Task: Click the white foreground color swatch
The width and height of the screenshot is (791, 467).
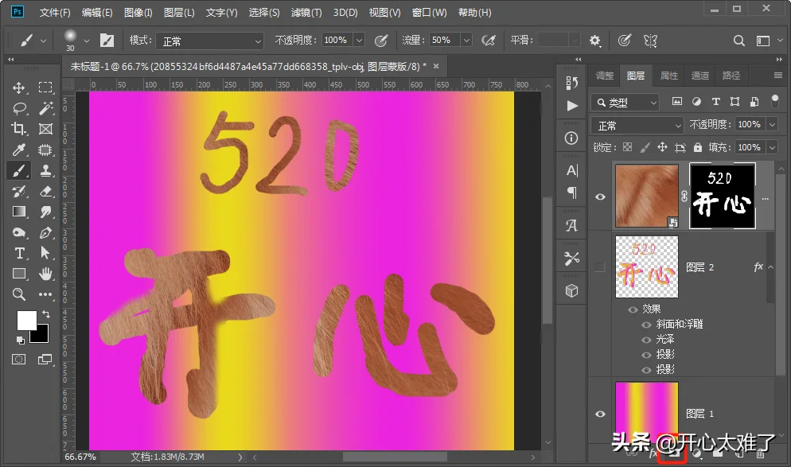Action: pos(25,320)
